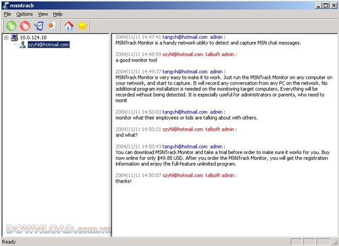Close the msntrack window
339x246 pixels.
pyautogui.click(x=333, y=6)
